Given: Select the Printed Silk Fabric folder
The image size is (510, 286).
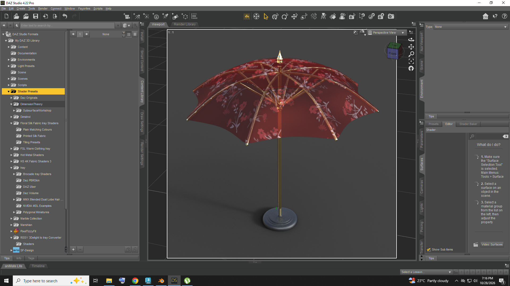Looking at the screenshot, I should click(34, 136).
